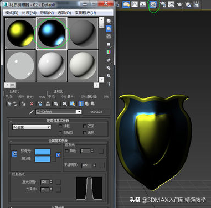Click the Render Production teapot icon

pos(179,4)
